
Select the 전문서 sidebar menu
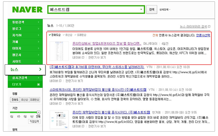click(25, 55)
